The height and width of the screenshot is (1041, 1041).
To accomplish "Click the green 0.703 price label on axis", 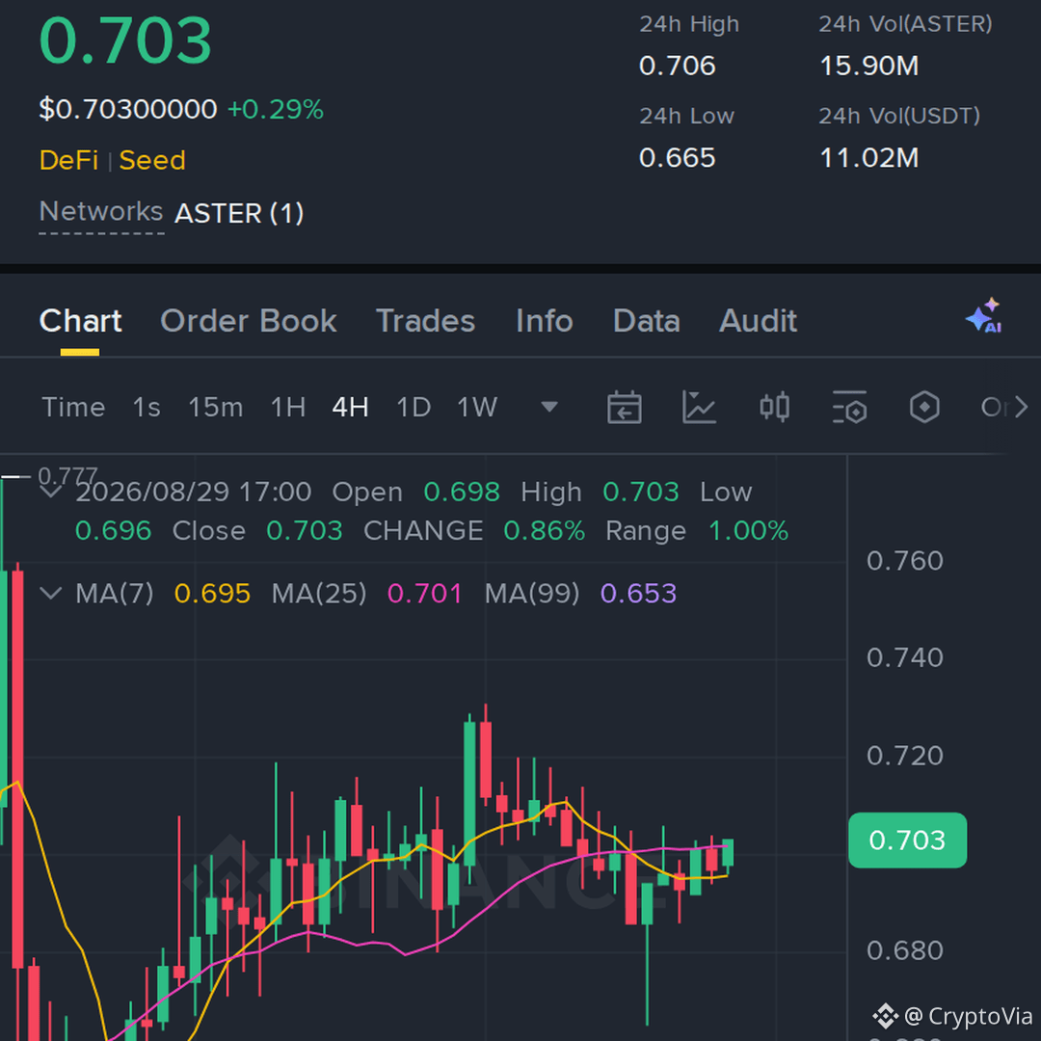I will [x=908, y=840].
